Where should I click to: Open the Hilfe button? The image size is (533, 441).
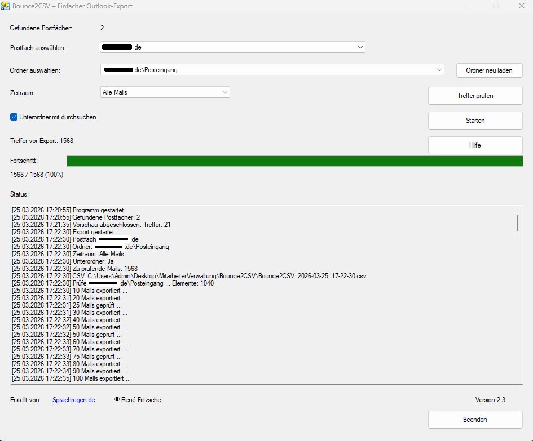475,145
